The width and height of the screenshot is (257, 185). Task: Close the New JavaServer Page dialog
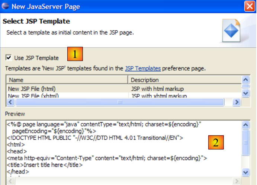point(249,6)
